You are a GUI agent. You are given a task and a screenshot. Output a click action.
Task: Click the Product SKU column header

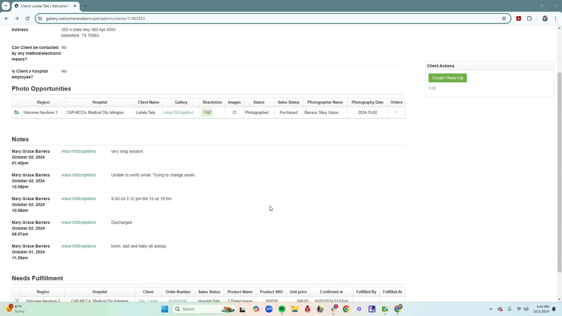click(x=271, y=292)
